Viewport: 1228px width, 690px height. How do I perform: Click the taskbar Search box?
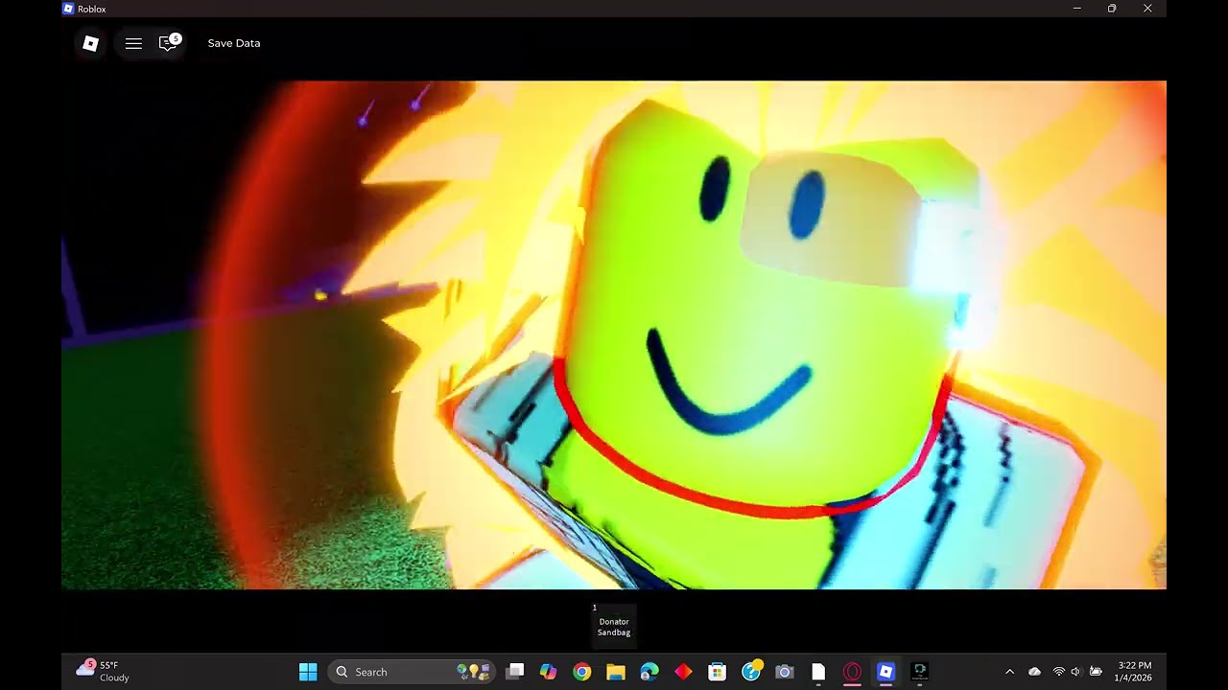[413, 672]
